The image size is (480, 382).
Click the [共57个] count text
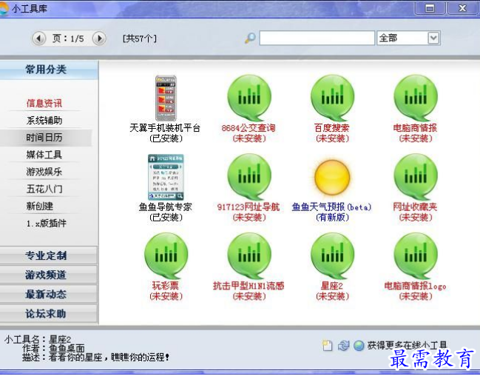140,38
